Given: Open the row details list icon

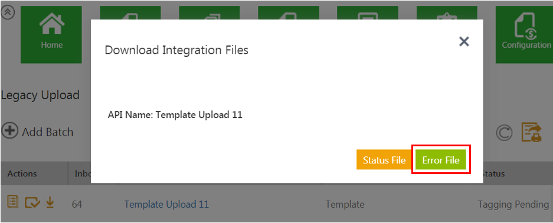Looking at the screenshot, I should pyautogui.click(x=13, y=202).
